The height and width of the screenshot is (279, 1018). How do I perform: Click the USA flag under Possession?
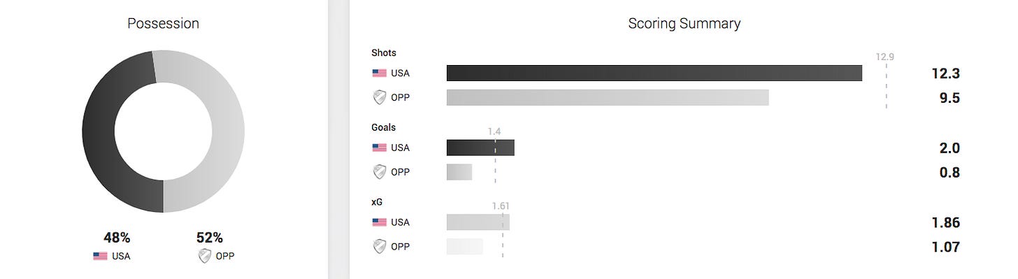100,256
